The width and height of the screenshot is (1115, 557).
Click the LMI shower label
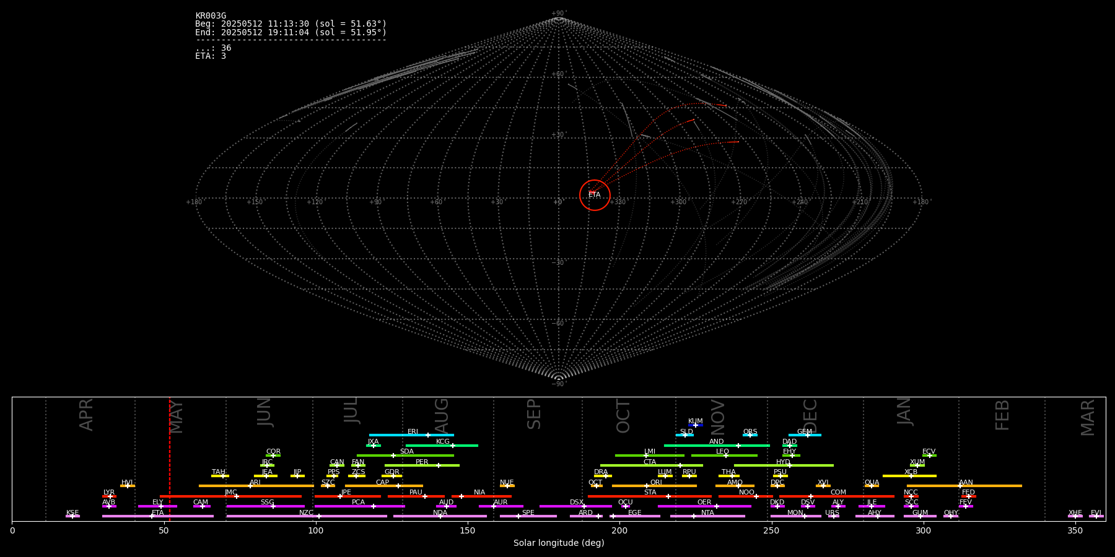coord(650,452)
